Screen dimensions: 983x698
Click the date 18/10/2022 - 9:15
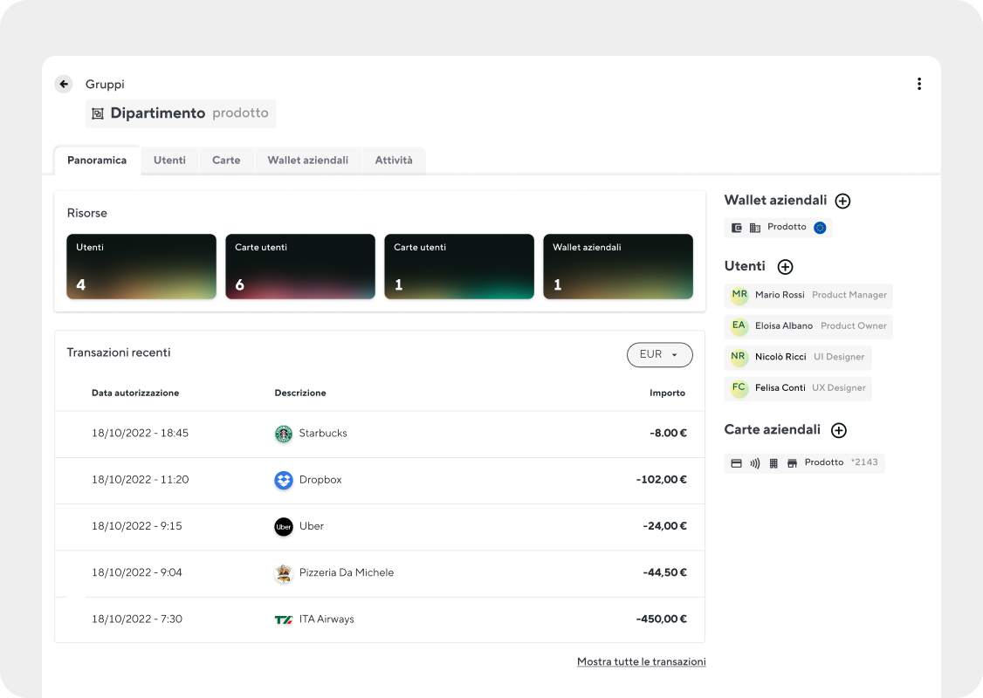click(x=137, y=526)
